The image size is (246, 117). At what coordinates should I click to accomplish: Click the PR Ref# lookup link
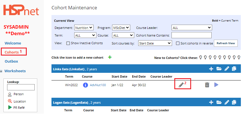(x=19, y=108)
